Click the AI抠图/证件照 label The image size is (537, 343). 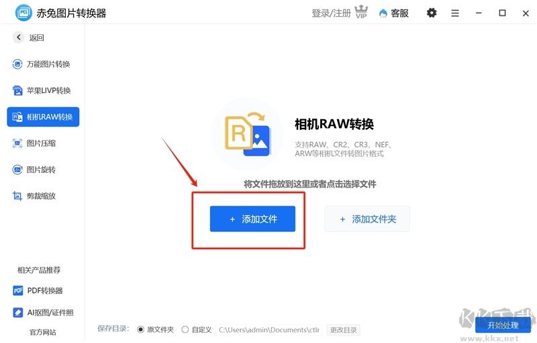click(50, 313)
